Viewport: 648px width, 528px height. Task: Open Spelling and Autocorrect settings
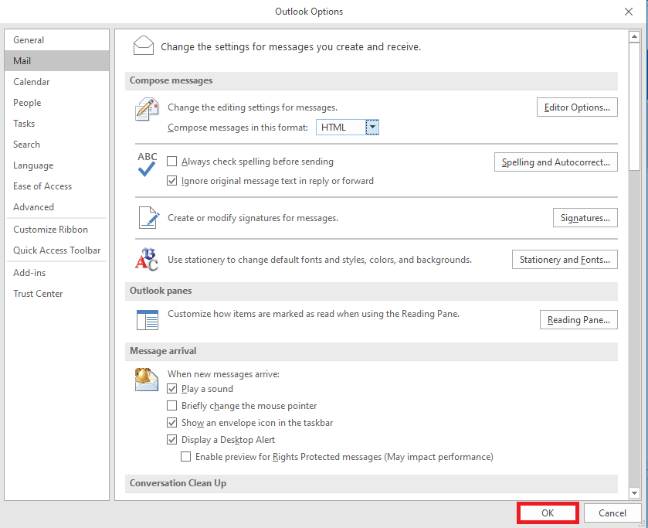pos(556,162)
